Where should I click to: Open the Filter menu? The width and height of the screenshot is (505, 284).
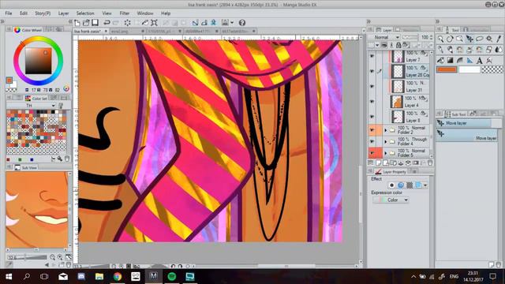(x=125, y=13)
